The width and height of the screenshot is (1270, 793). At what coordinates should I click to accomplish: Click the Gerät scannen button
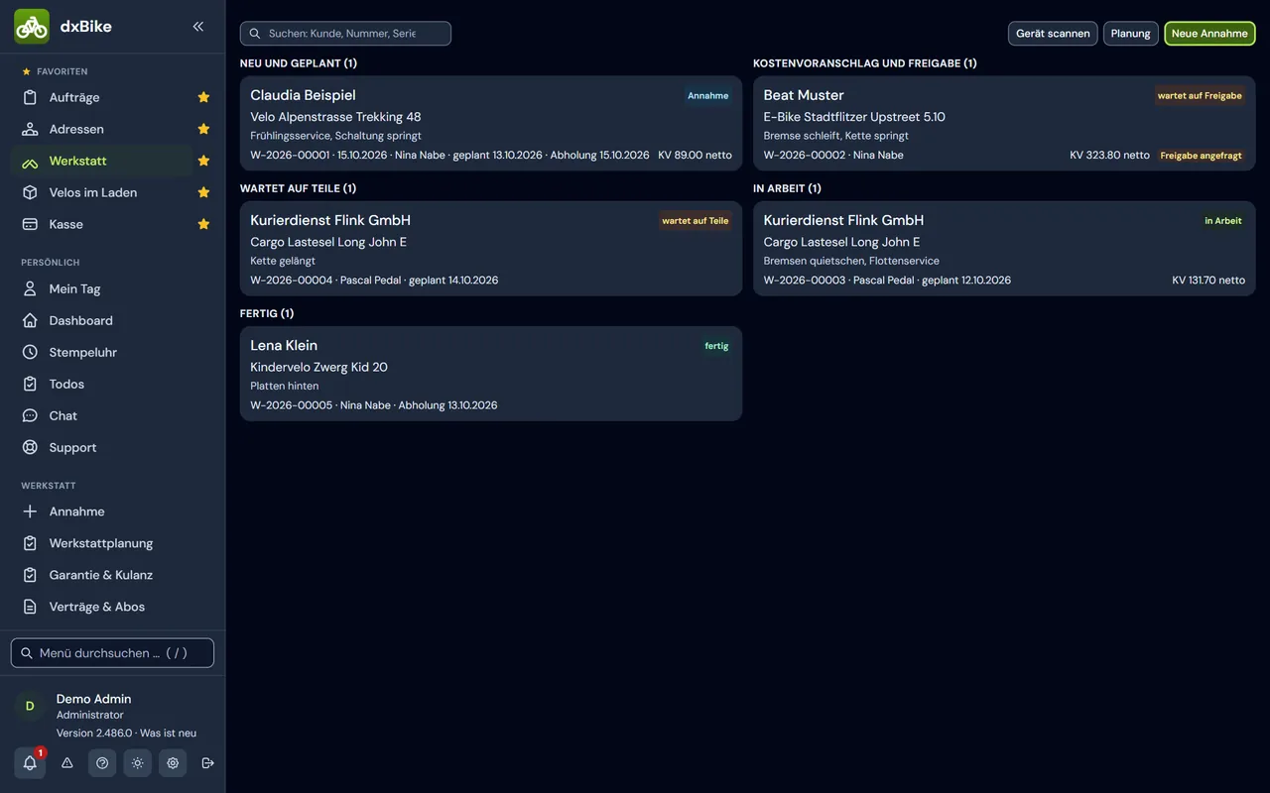[1053, 34]
